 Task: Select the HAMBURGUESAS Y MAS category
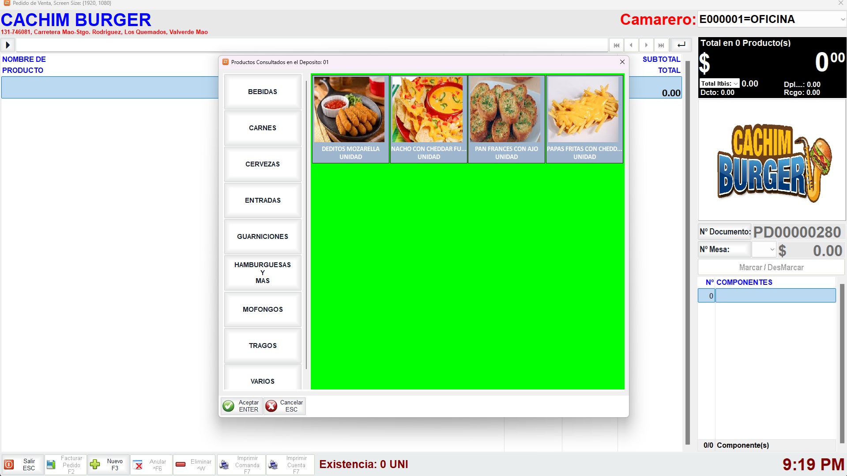(263, 273)
